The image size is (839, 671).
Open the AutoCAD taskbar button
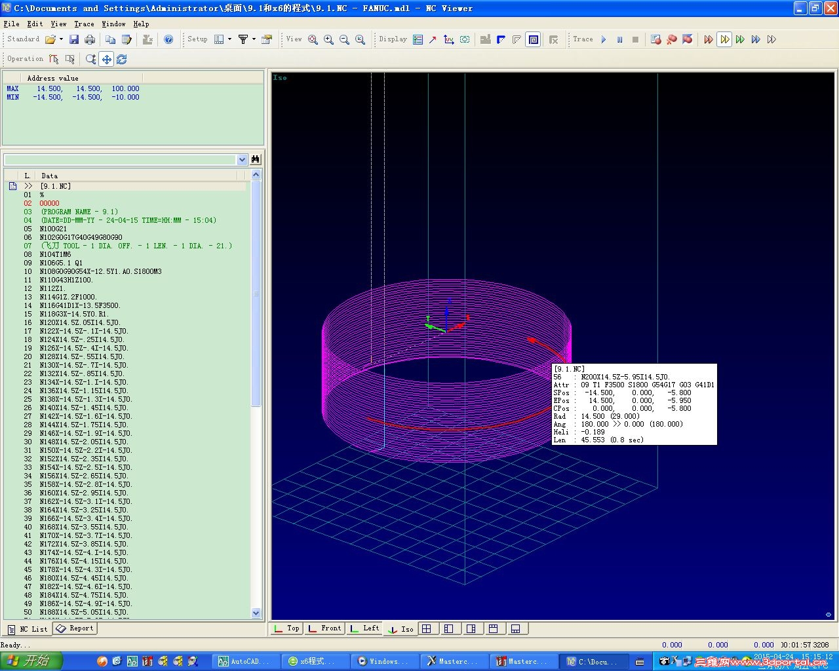pos(246,661)
